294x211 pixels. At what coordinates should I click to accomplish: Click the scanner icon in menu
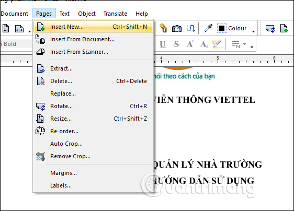(40, 52)
